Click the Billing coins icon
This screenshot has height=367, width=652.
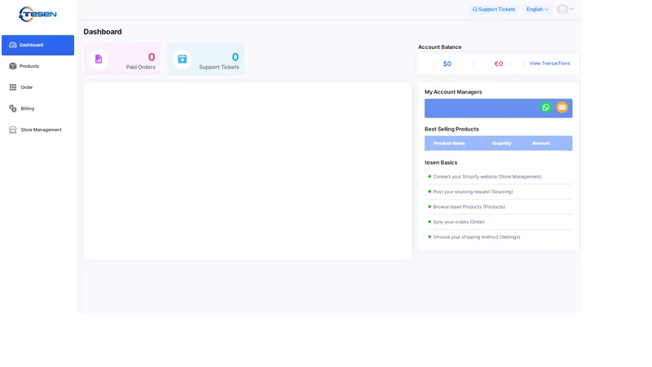tap(13, 108)
